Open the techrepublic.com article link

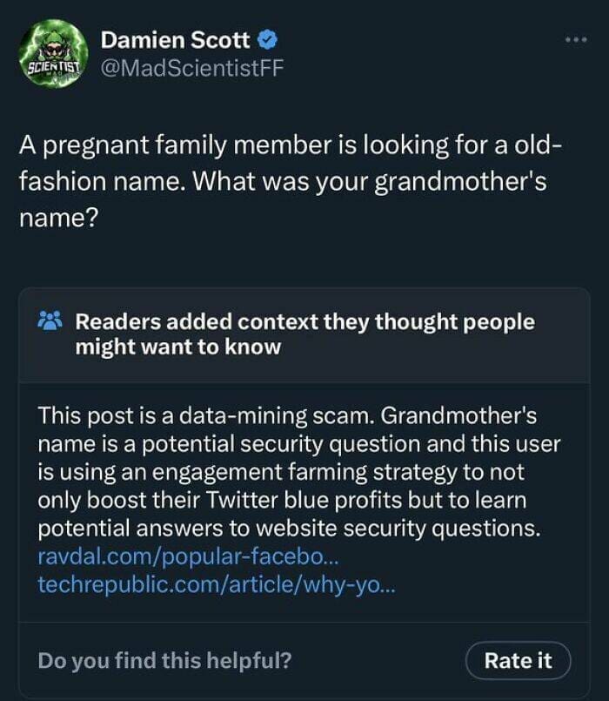click(217, 585)
